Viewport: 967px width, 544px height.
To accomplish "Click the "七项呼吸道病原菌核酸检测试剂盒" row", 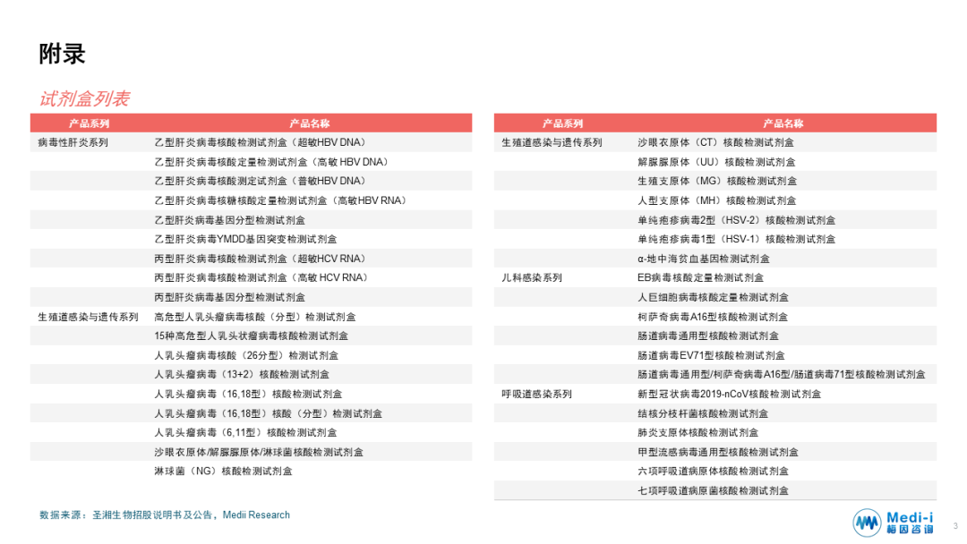I will pyautogui.click(x=713, y=491).
